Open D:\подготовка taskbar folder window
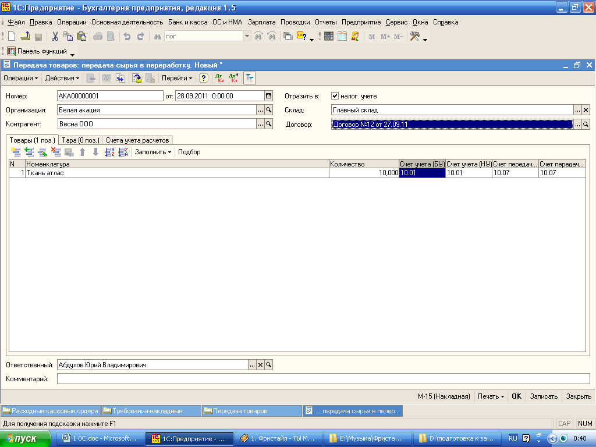This screenshot has width=596, height=447. click(456, 439)
